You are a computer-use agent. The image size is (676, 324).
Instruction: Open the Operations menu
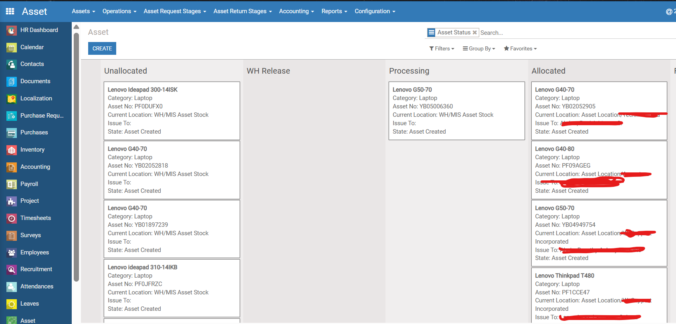[119, 11]
